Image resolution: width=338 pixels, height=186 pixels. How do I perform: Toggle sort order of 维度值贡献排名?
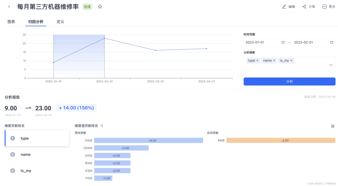[102, 126]
